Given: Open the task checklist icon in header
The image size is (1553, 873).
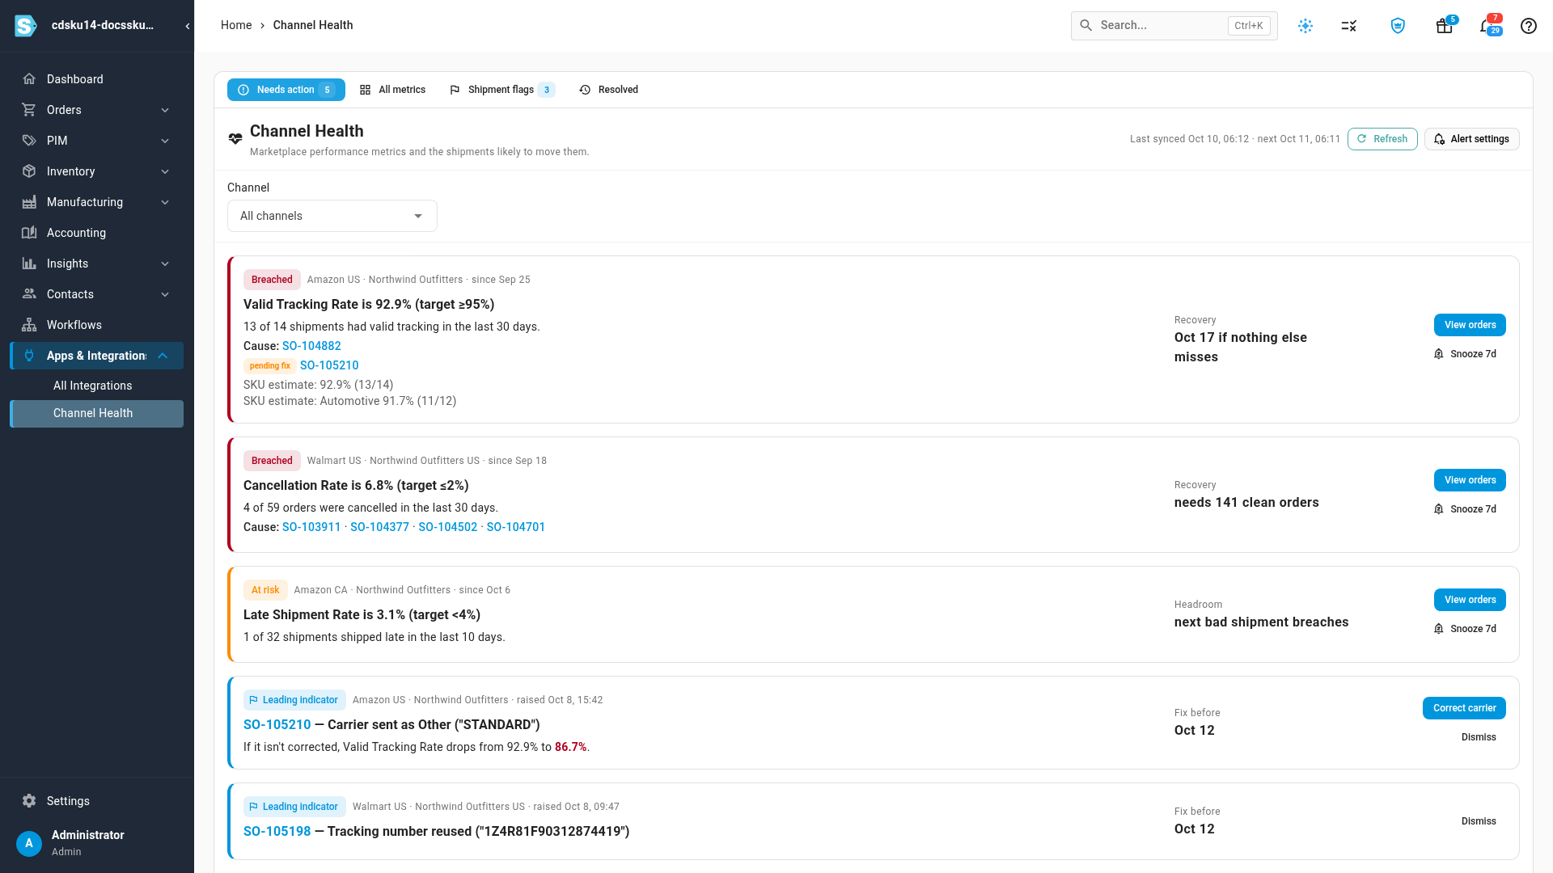Looking at the screenshot, I should point(1348,26).
